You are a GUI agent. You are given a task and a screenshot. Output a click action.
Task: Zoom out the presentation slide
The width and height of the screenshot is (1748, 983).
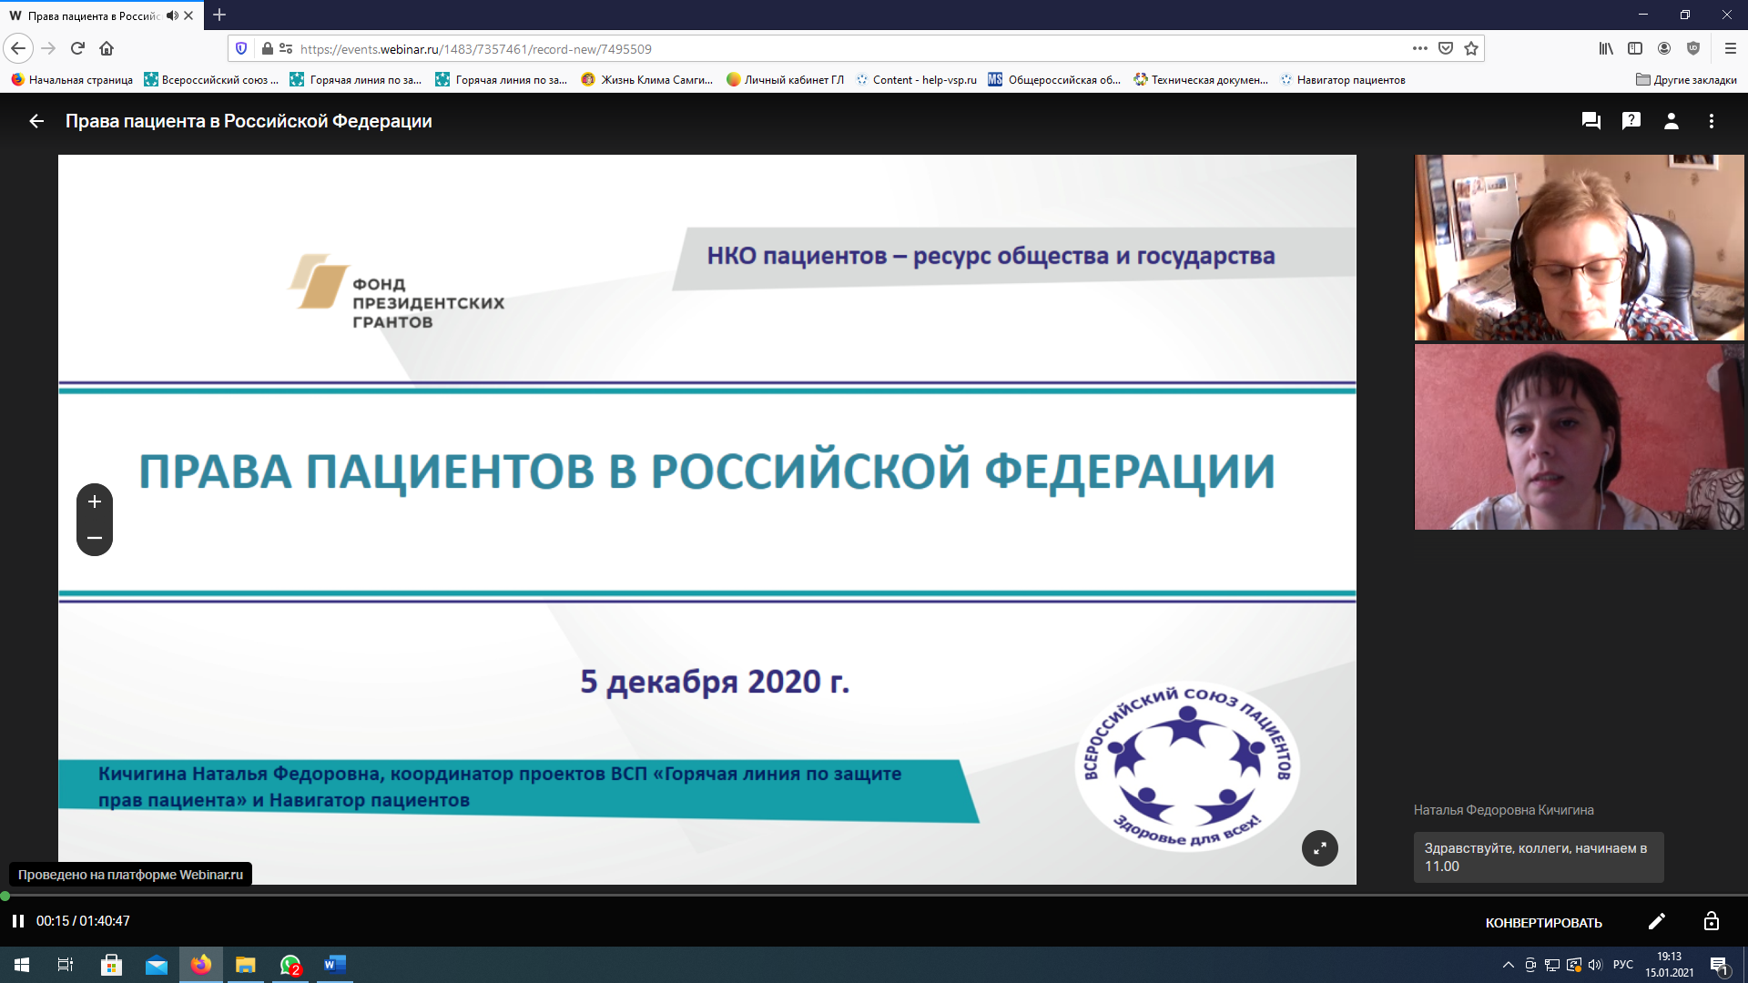pos(95,538)
